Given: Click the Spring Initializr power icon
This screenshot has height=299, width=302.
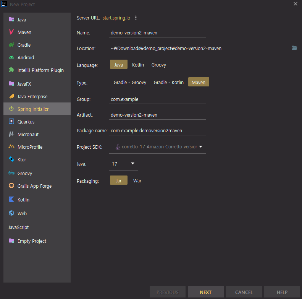Looking at the screenshot, I should [11, 109].
